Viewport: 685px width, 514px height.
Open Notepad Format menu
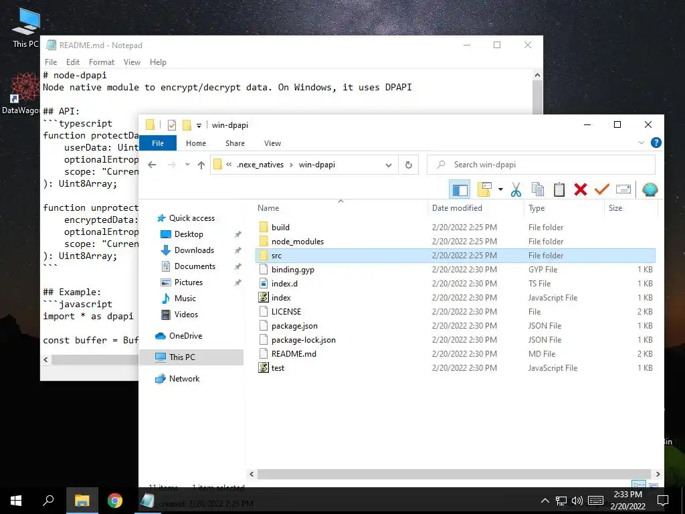coord(102,62)
